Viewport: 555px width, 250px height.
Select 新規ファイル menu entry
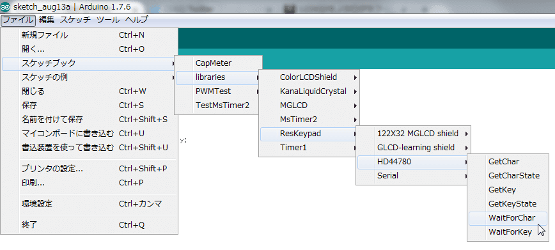(x=90, y=35)
